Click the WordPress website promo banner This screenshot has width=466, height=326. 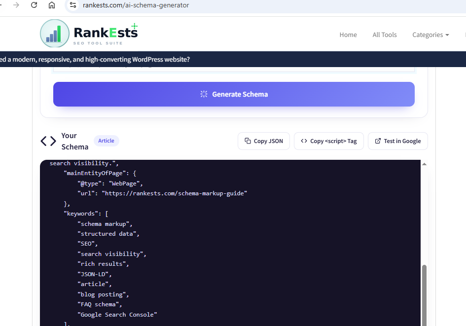coord(233,59)
